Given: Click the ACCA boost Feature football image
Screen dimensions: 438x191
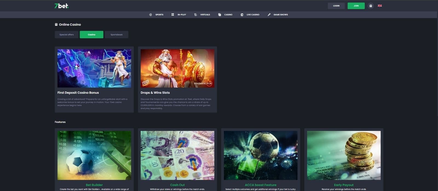Looking at the screenshot, I should coord(261,155).
